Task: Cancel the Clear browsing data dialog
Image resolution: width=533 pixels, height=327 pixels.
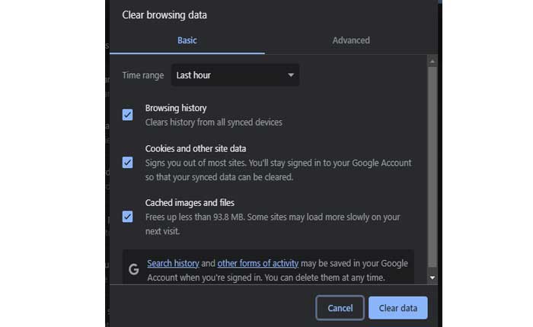Action: [340, 308]
